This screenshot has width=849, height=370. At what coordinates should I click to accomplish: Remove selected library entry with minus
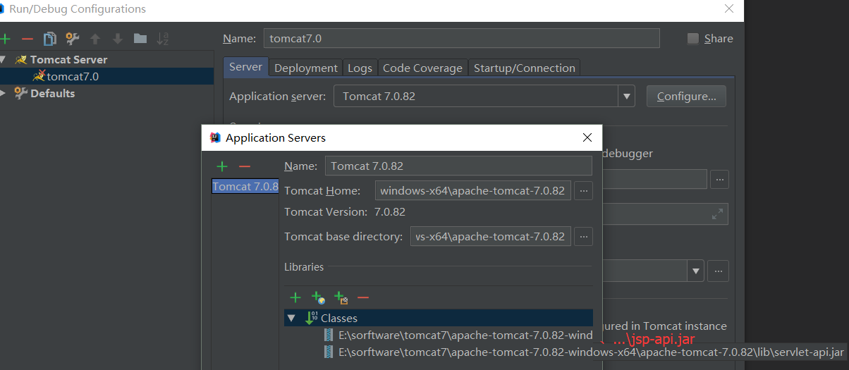click(x=363, y=297)
